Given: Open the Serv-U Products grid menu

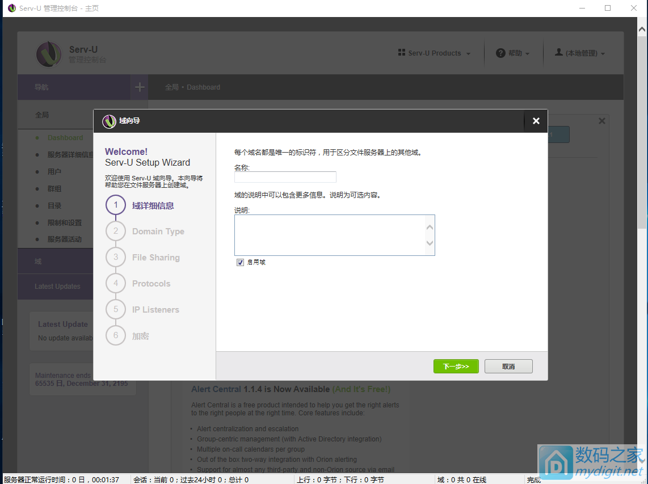Looking at the screenshot, I should pos(434,53).
